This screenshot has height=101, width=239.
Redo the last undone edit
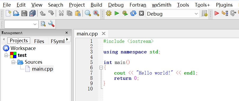(x=51, y=13)
